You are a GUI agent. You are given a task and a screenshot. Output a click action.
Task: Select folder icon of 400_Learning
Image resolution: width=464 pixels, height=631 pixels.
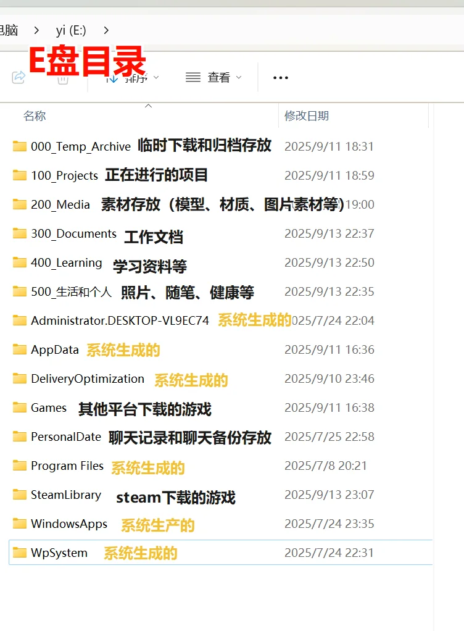click(19, 262)
